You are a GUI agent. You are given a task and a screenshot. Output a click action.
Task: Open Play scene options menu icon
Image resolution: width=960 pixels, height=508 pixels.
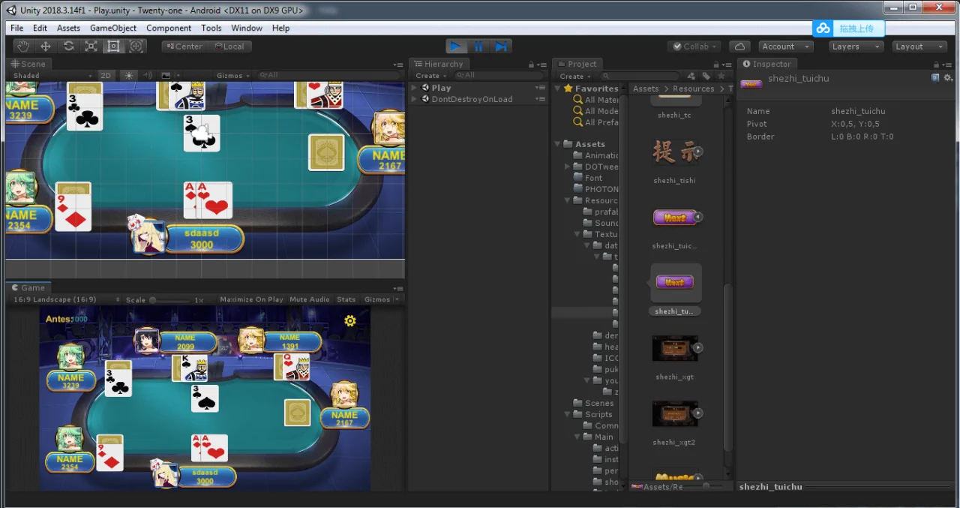pyautogui.click(x=540, y=88)
